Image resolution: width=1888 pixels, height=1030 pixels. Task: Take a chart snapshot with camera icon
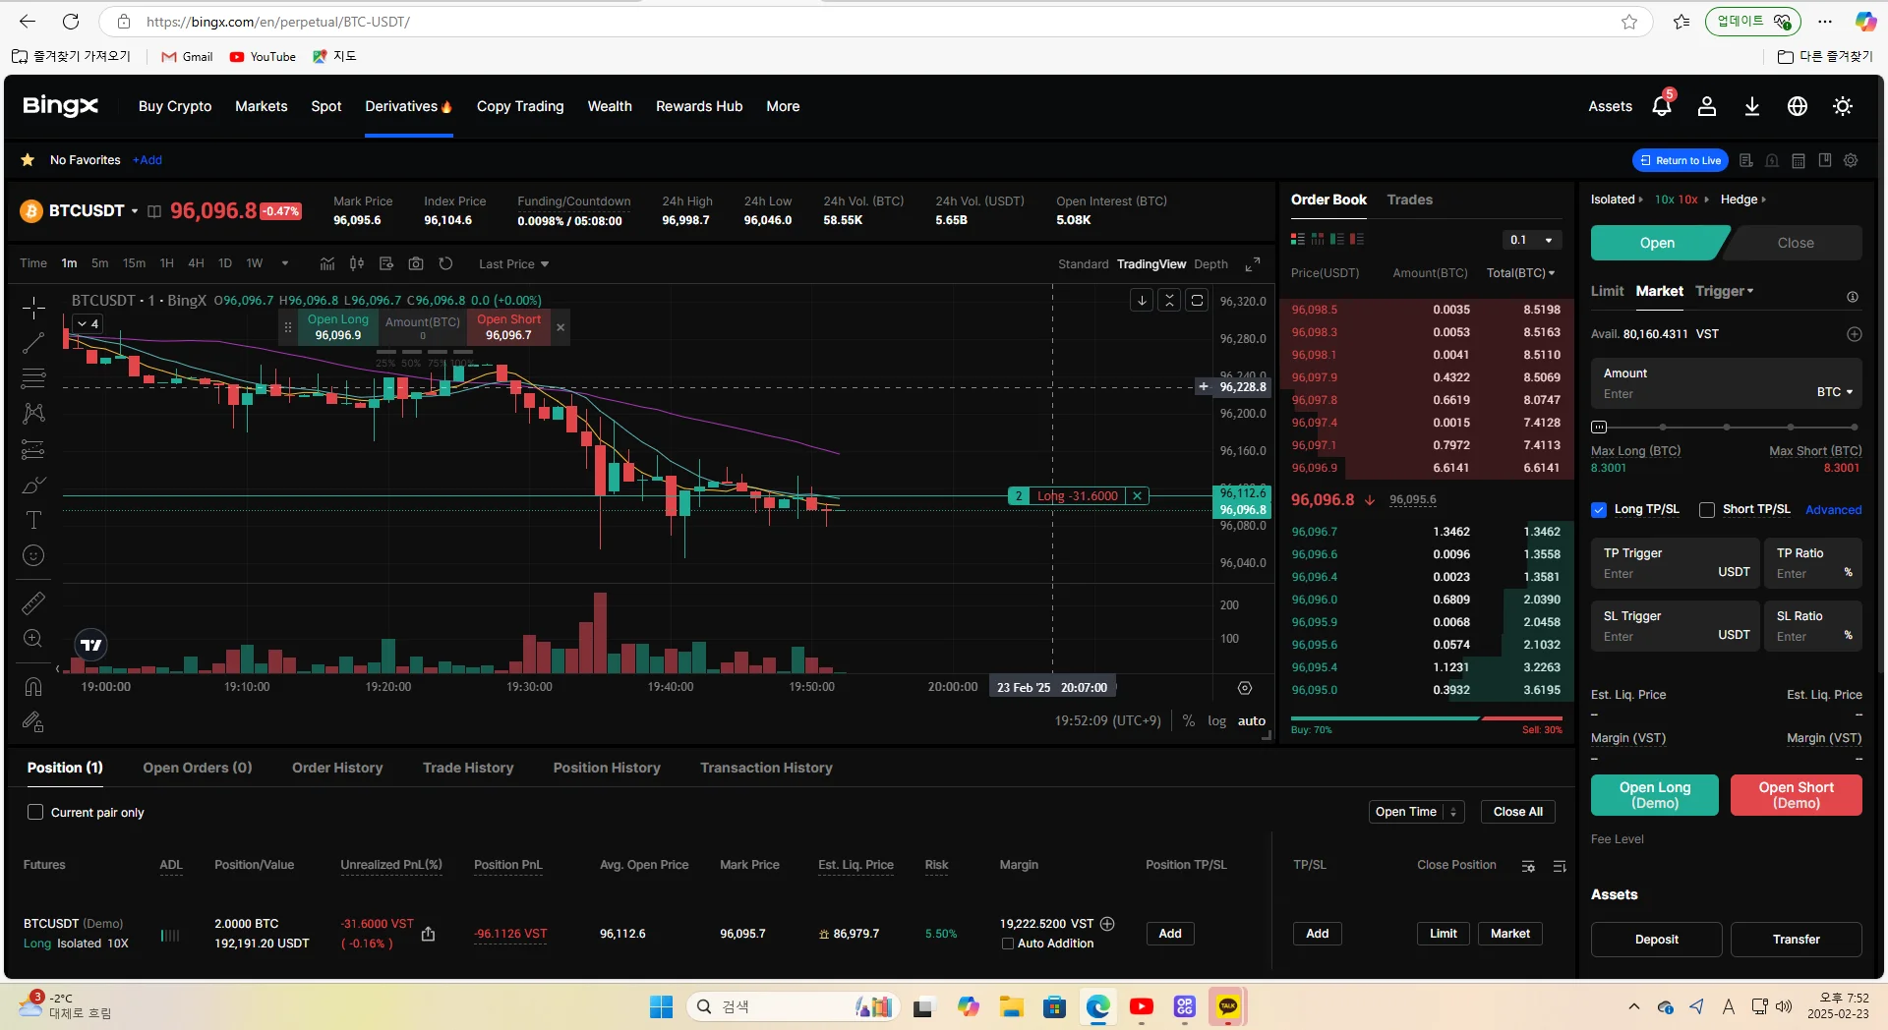point(416,263)
